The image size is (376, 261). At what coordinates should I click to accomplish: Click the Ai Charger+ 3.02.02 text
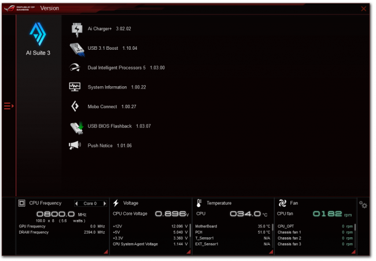pyautogui.click(x=109, y=29)
